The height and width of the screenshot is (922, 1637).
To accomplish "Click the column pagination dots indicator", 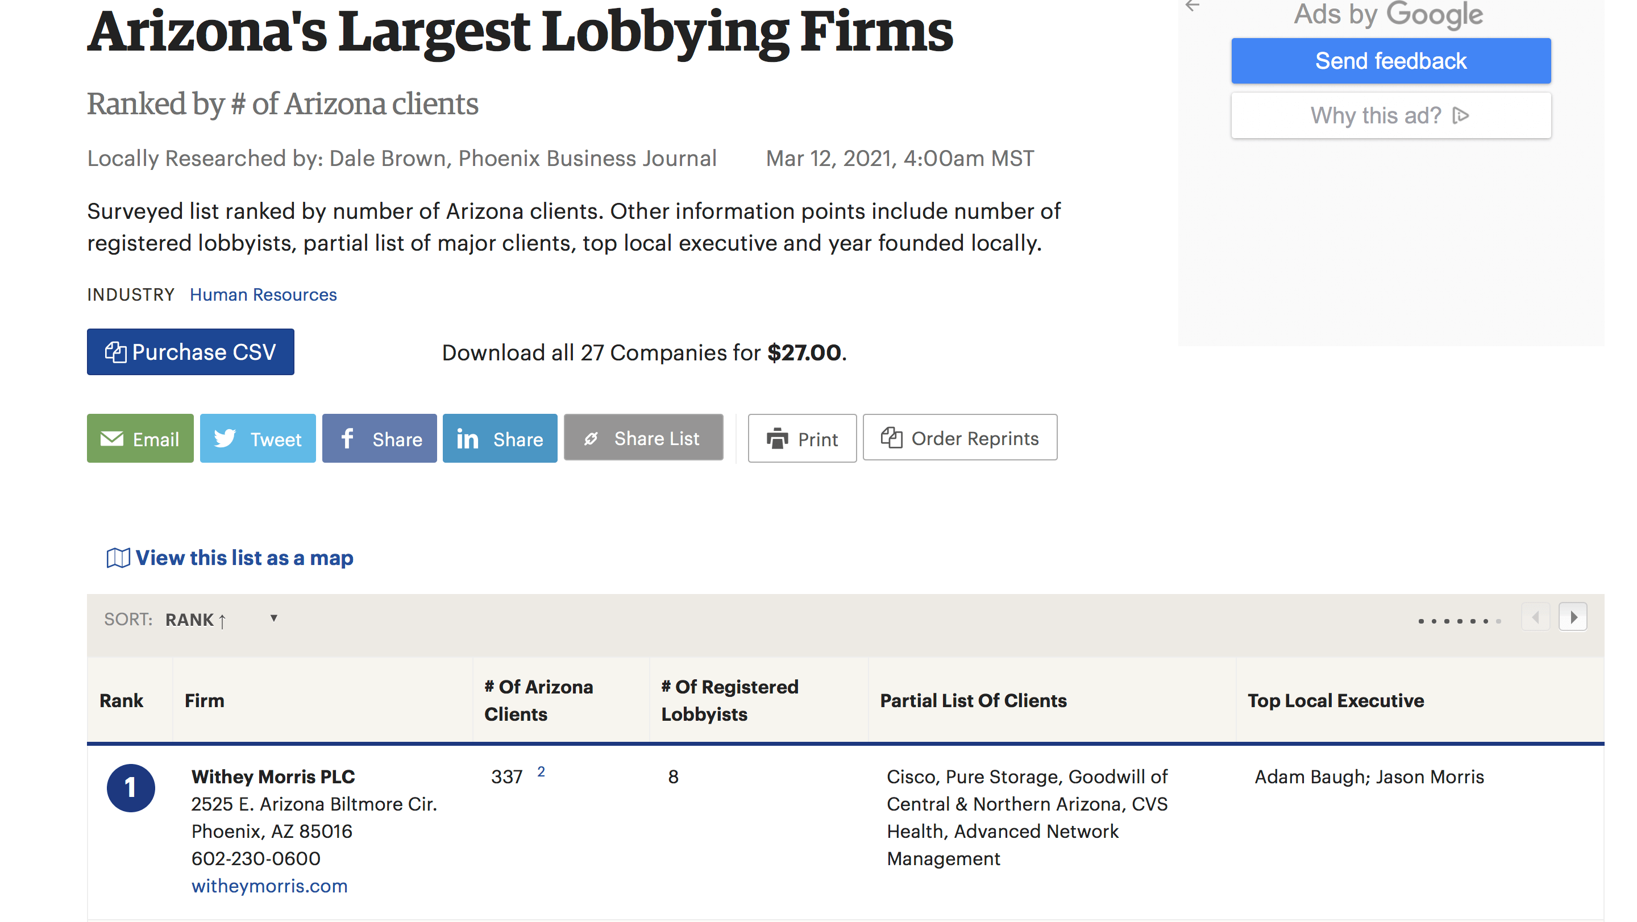I will (x=1459, y=621).
